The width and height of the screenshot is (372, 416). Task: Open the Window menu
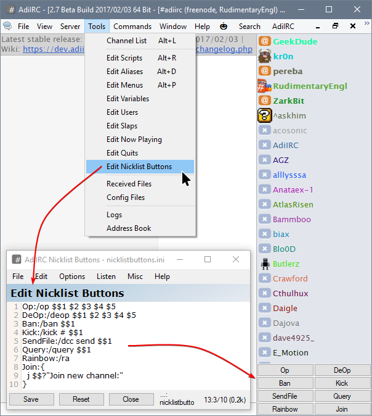[173, 27]
